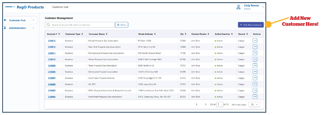Screen dimensions: 324x115
Task: Click the Customer Management heading
Action: tap(59, 18)
